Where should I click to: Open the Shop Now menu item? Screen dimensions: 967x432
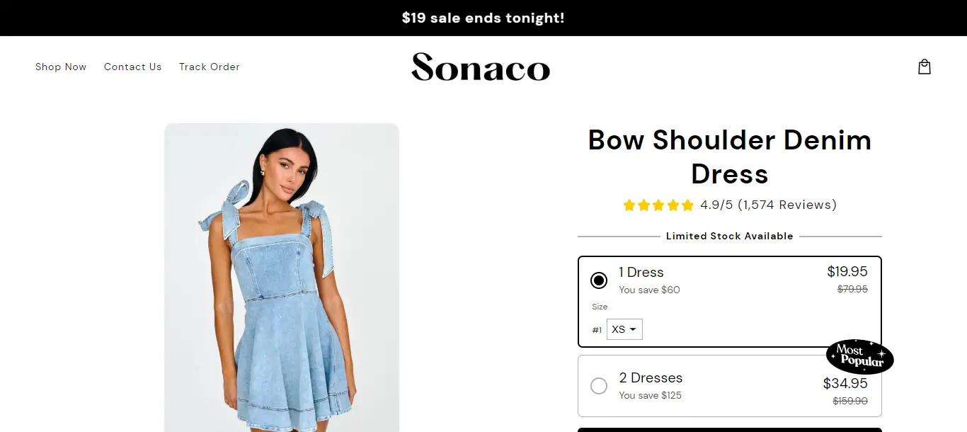[61, 67]
